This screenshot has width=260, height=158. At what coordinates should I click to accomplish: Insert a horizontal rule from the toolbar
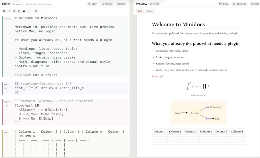click(x=29, y=11)
